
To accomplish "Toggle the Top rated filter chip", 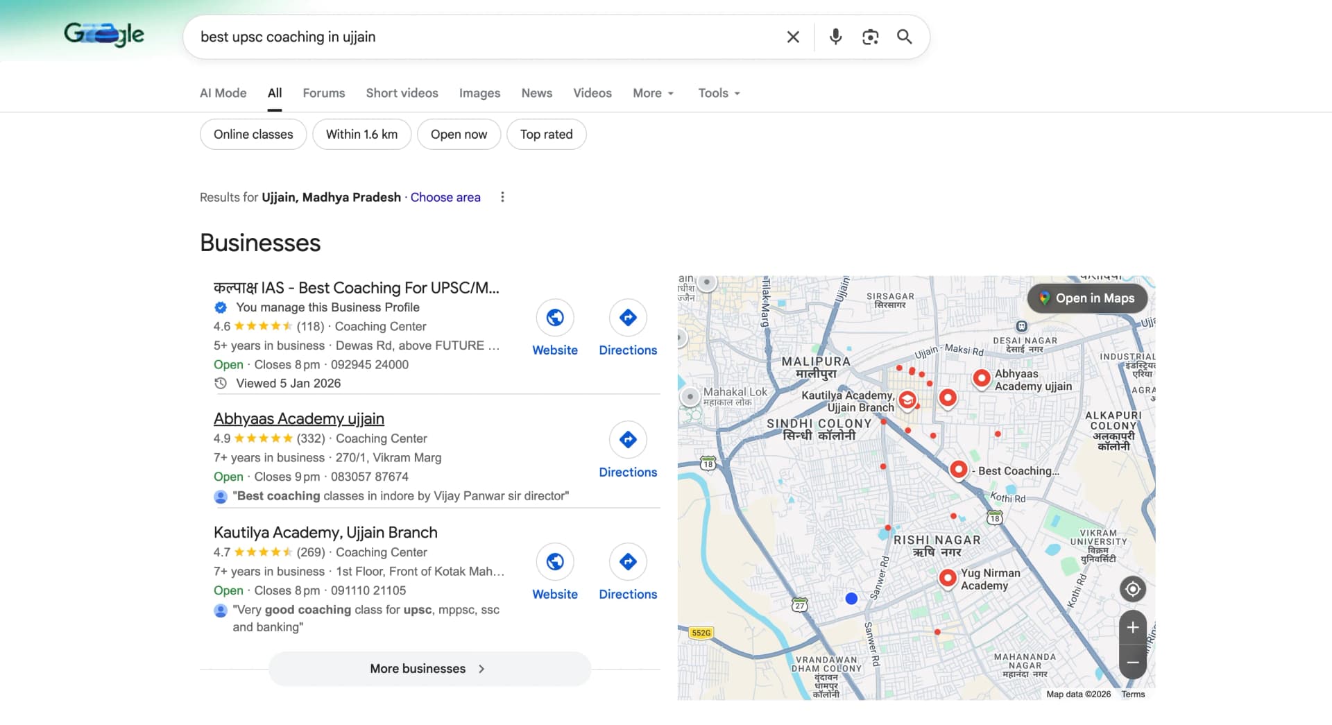I will click(547, 135).
